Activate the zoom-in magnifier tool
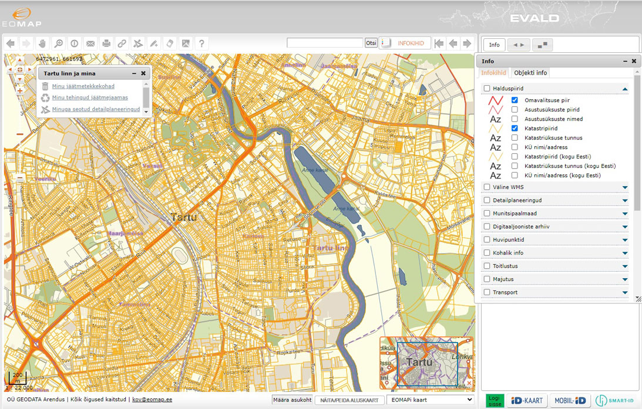 click(x=58, y=43)
